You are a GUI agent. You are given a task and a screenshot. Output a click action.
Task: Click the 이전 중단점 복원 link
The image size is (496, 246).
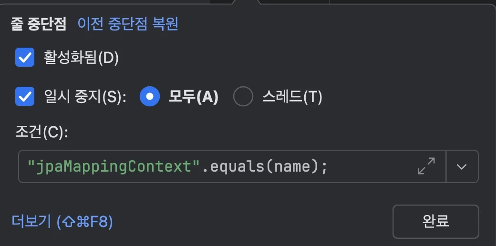128,24
